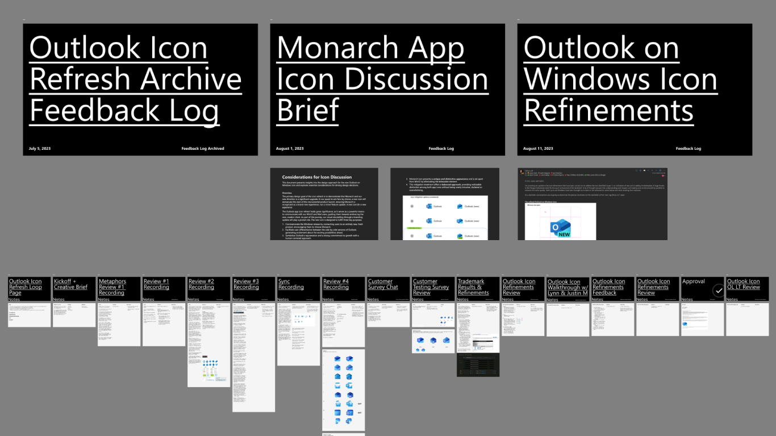Click Notes label under Sync Recording

click(x=283, y=299)
